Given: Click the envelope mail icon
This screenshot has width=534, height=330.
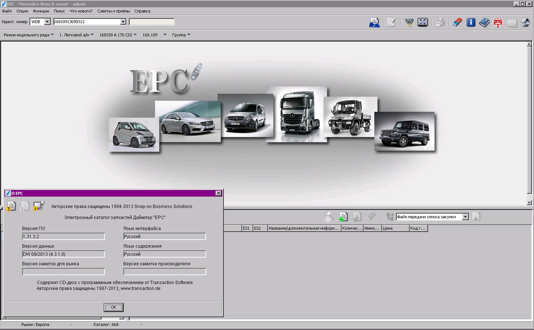Looking at the screenshot, I should (512, 23).
